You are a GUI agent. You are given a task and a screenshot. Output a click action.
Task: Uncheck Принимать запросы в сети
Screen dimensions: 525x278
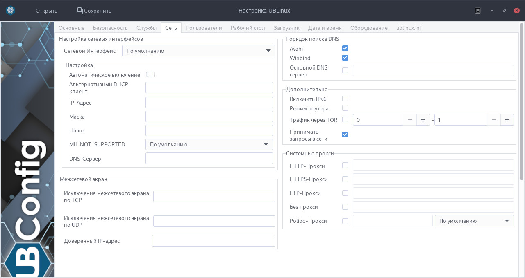[345, 135]
